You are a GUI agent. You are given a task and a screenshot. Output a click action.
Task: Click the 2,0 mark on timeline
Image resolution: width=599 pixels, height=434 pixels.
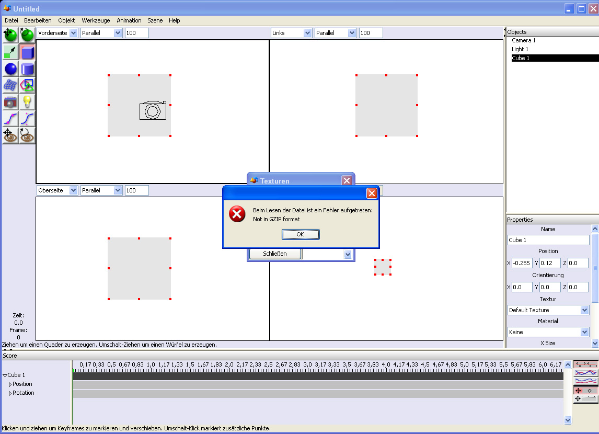(x=229, y=365)
